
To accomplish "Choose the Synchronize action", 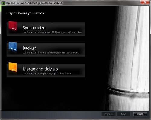I will [x=46, y=29].
